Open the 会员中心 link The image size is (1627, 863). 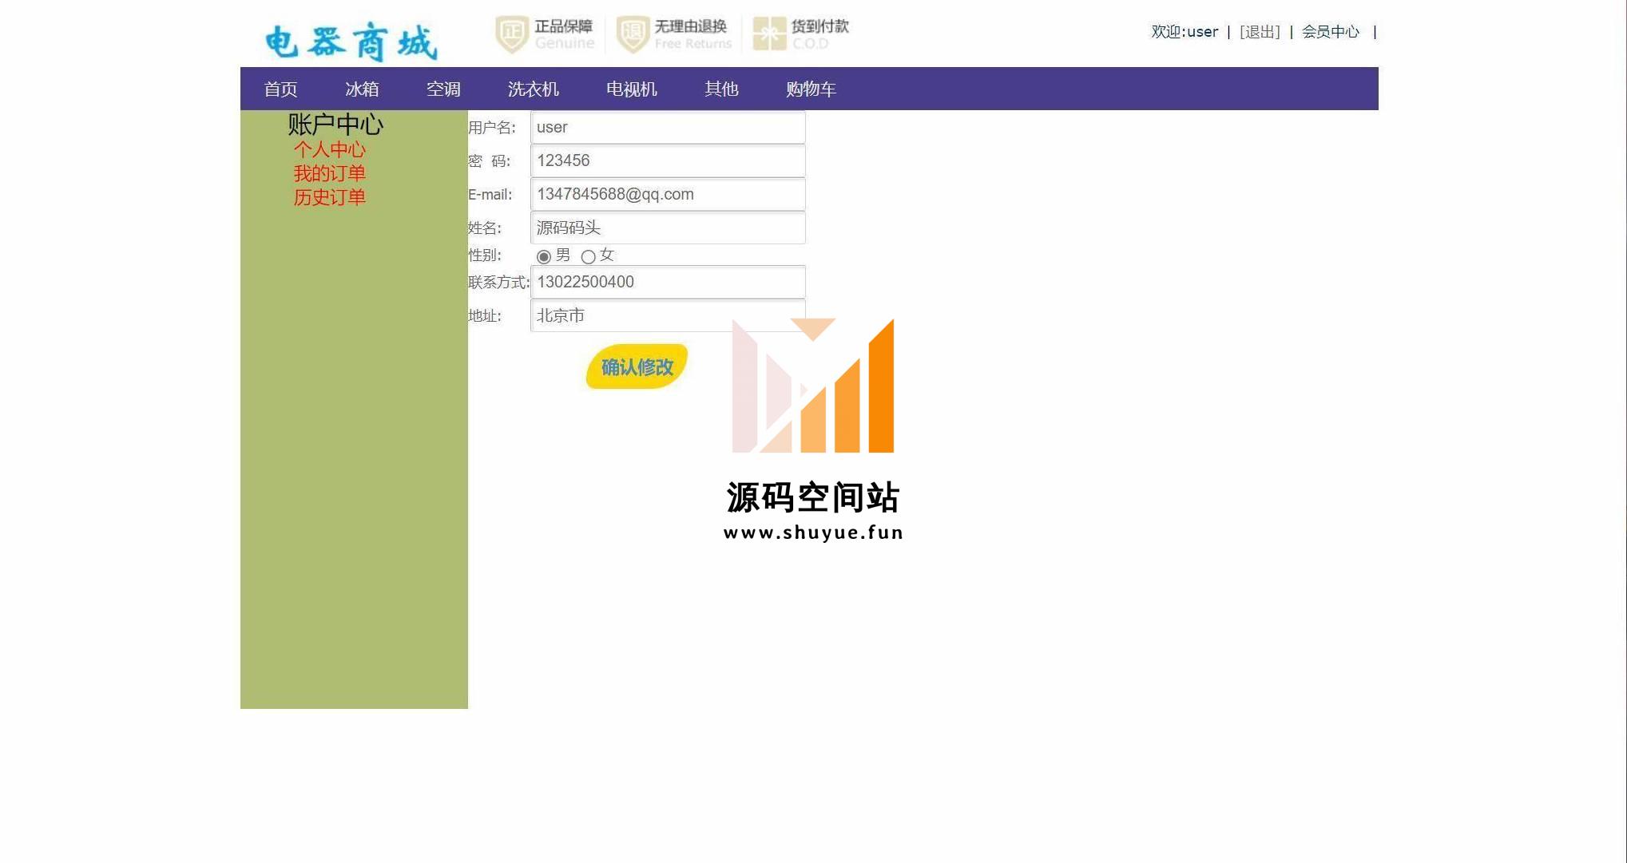(1331, 32)
